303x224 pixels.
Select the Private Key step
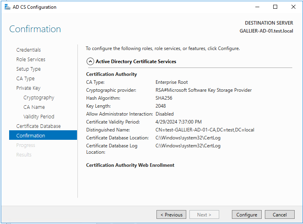[28, 88]
